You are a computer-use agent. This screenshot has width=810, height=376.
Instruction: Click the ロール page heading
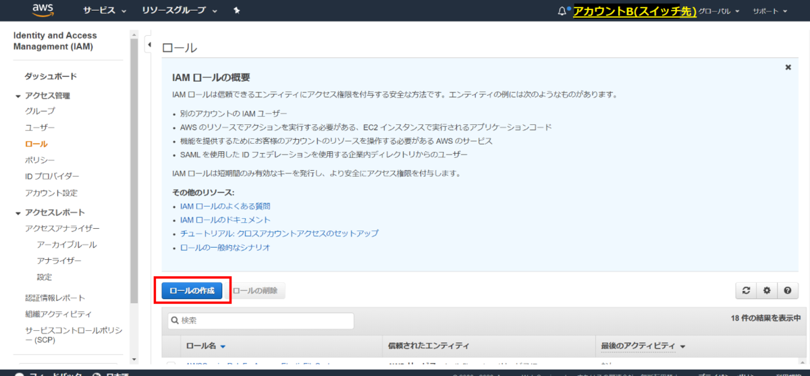[180, 48]
